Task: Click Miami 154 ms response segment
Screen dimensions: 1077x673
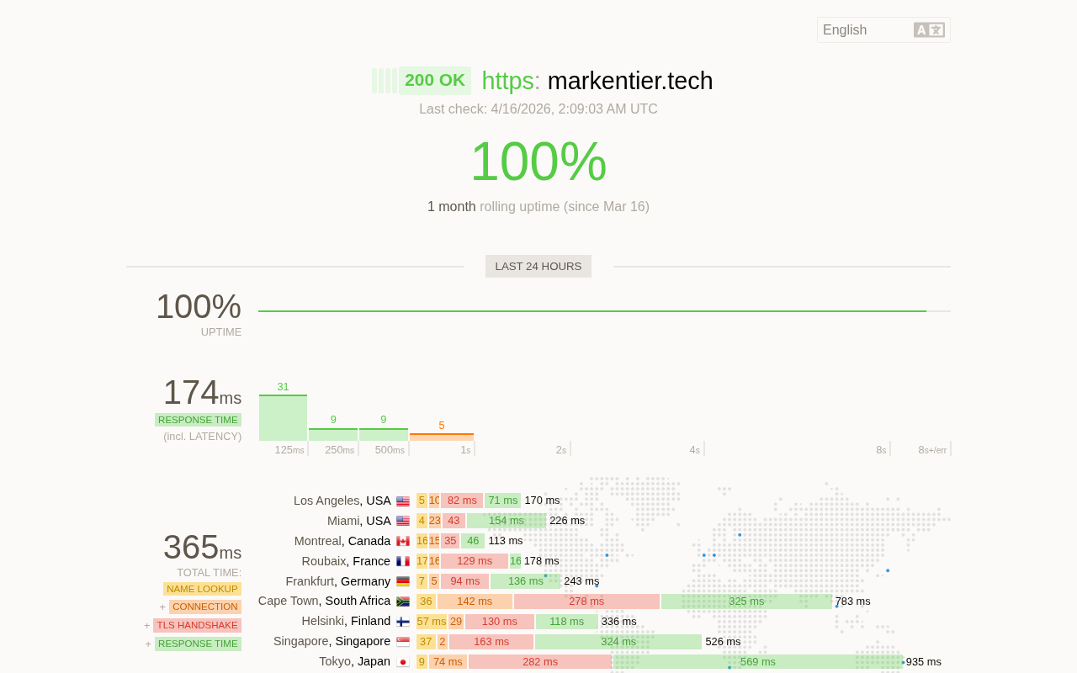Action: pyautogui.click(x=507, y=521)
